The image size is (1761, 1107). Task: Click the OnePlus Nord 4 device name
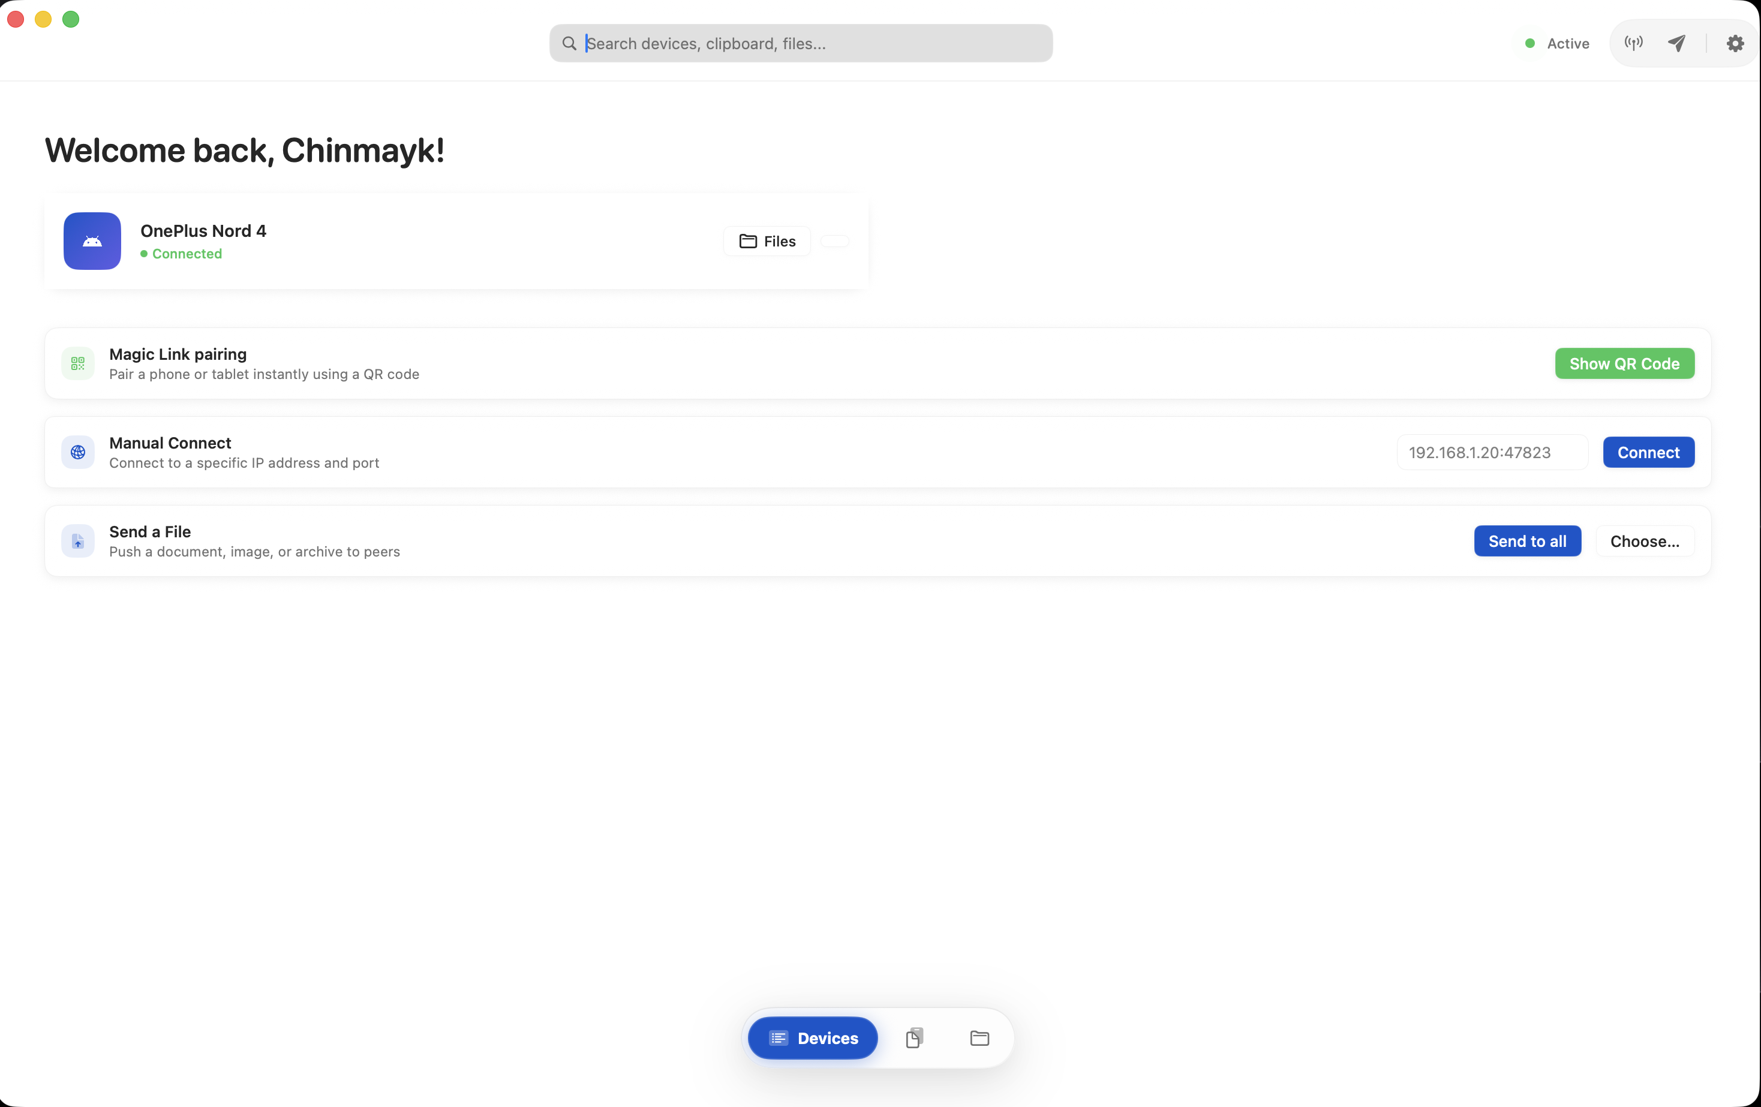pos(203,231)
